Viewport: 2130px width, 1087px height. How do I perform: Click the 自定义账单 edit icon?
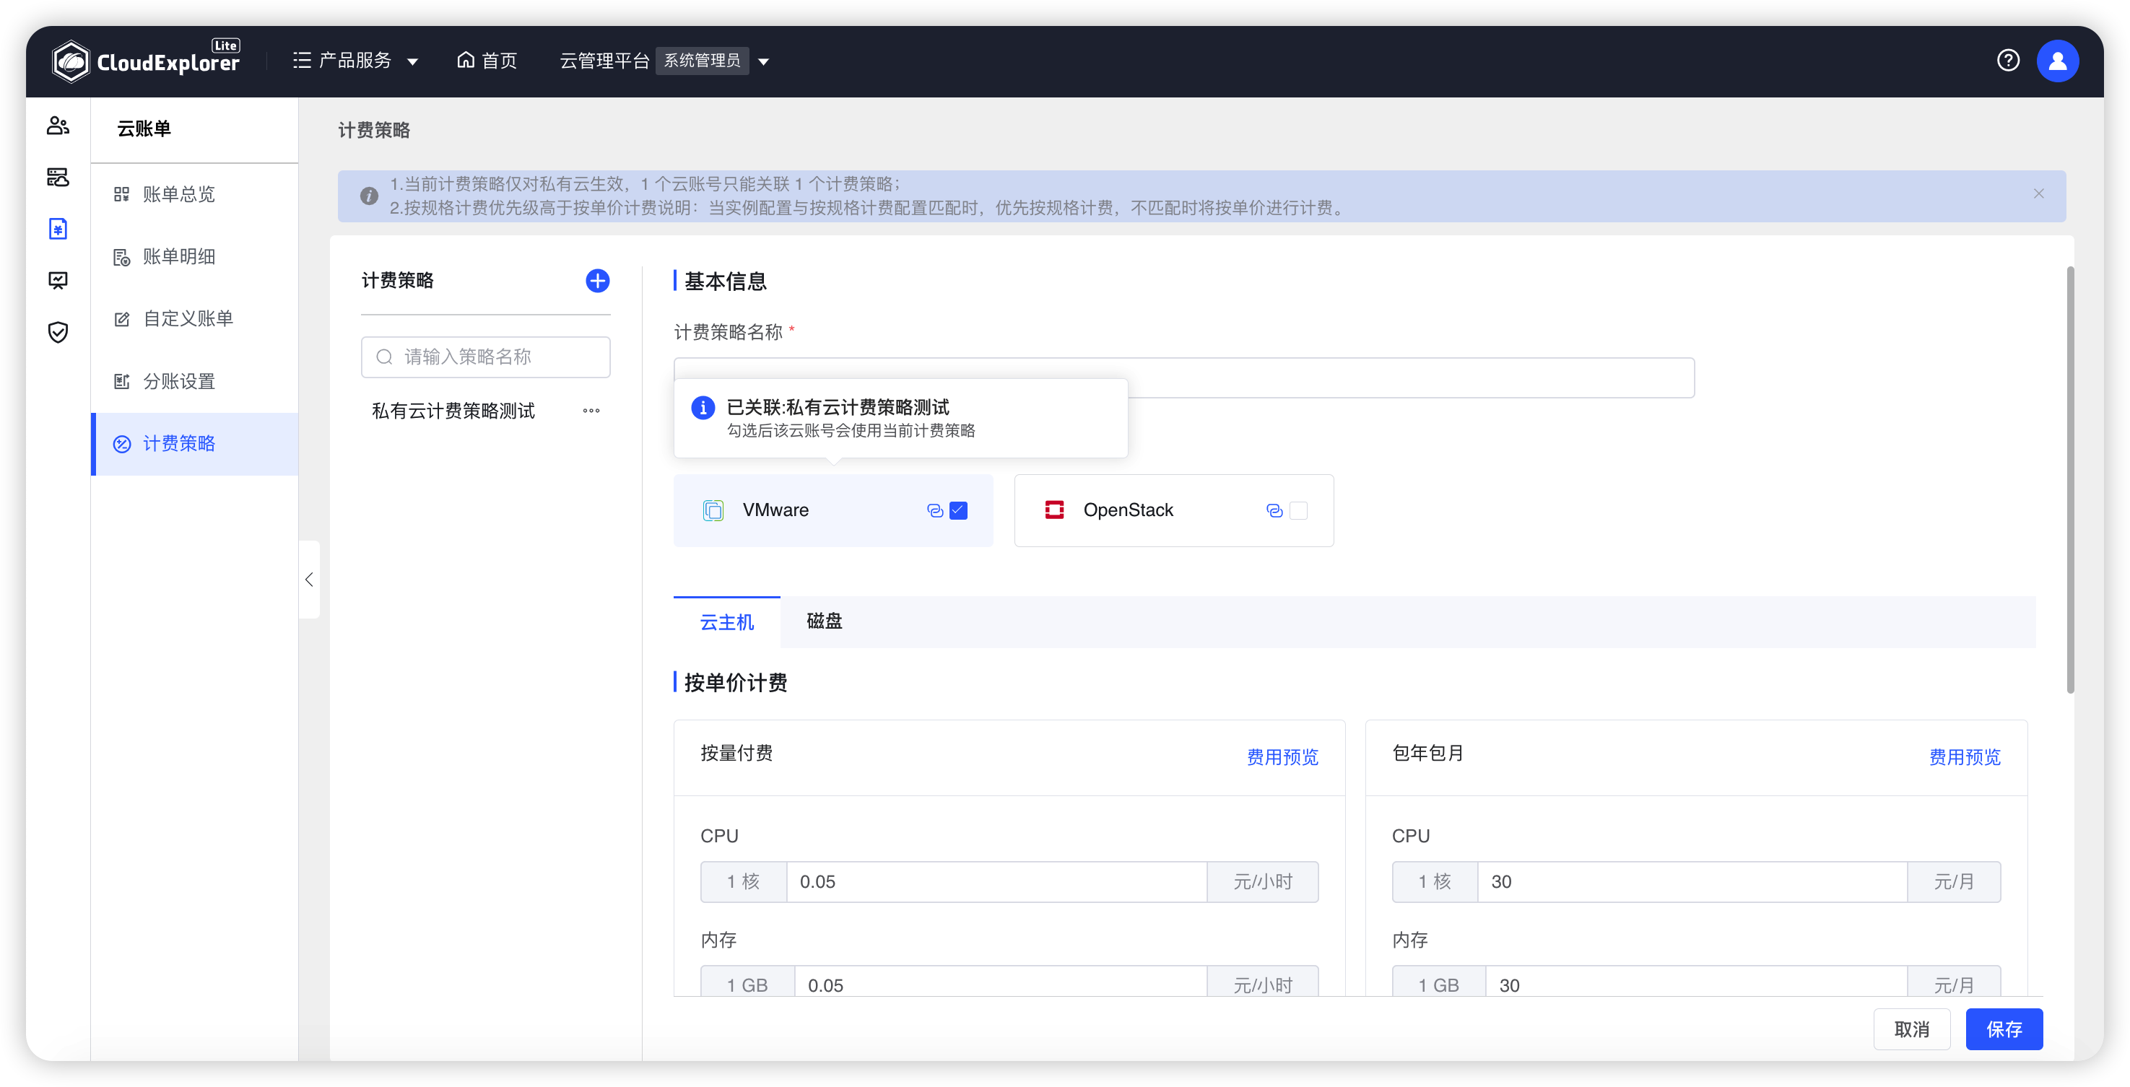coord(121,319)
